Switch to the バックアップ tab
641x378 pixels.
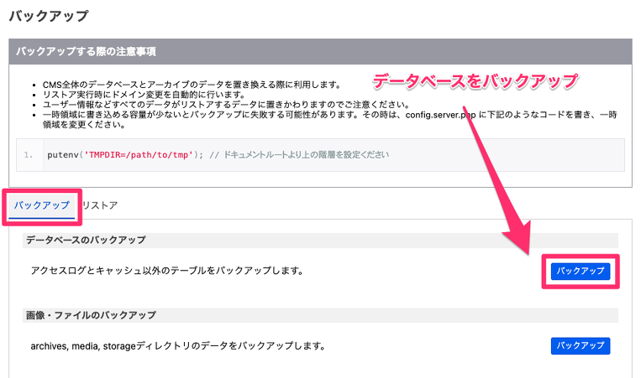pyautogui.click(x=41, y=205)
